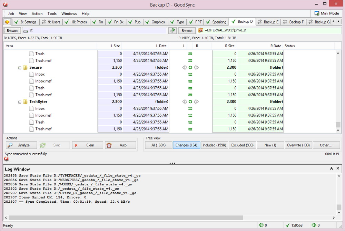The image size is (345, 231).
Task: Switch to the Fin Bk job tab
Action: 116,22
